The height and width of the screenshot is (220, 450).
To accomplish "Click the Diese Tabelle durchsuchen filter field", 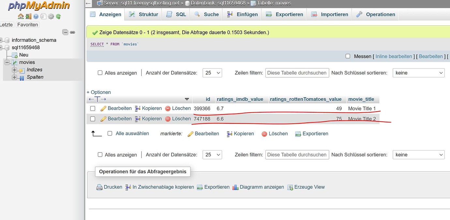I will click(297, 72).
